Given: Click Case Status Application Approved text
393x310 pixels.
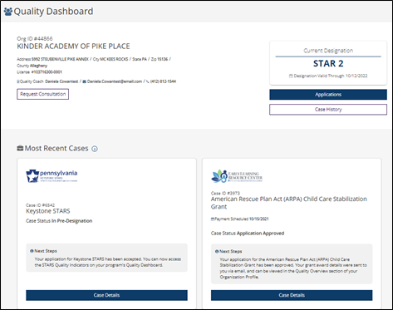Looking at the screenshot, I should coord(248,234).
